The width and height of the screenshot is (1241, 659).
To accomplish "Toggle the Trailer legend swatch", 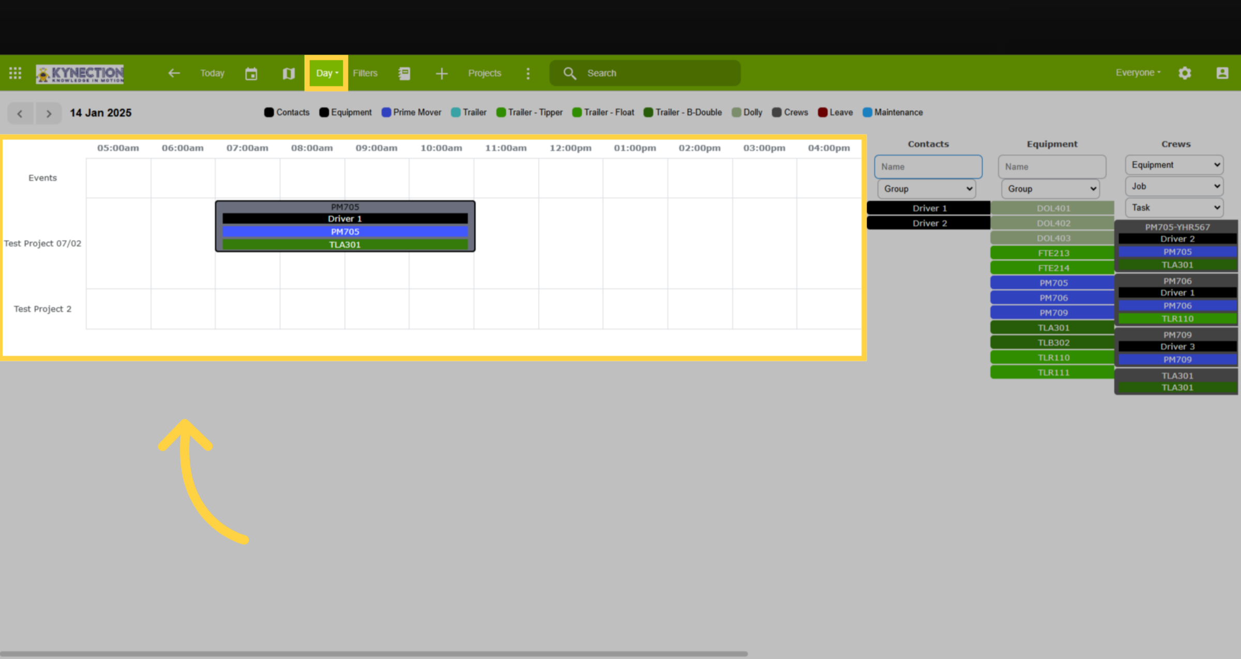I will (456, 112).
